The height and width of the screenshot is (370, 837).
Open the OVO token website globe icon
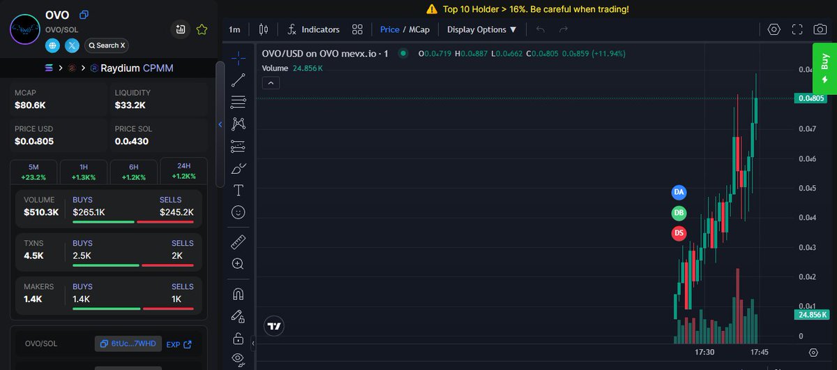pos(53,45)
